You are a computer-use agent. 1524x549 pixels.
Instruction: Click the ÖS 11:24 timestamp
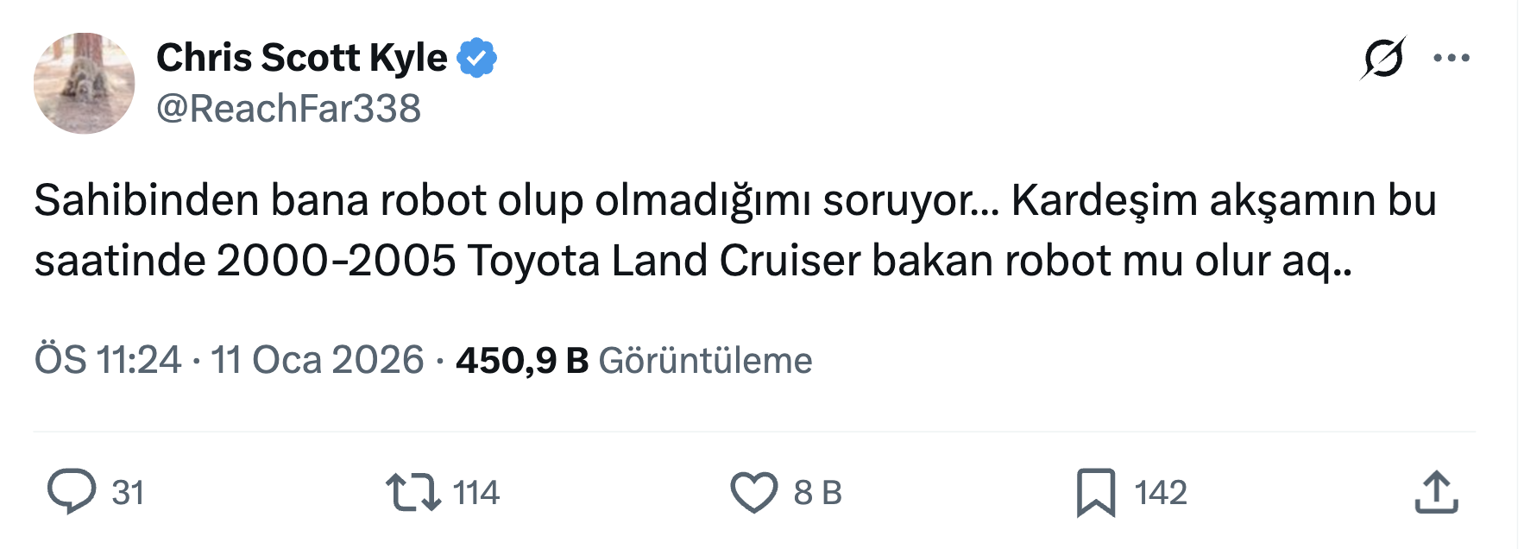108,360
